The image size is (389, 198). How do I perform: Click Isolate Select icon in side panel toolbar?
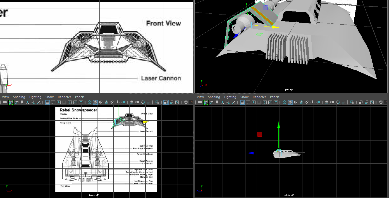352,102
